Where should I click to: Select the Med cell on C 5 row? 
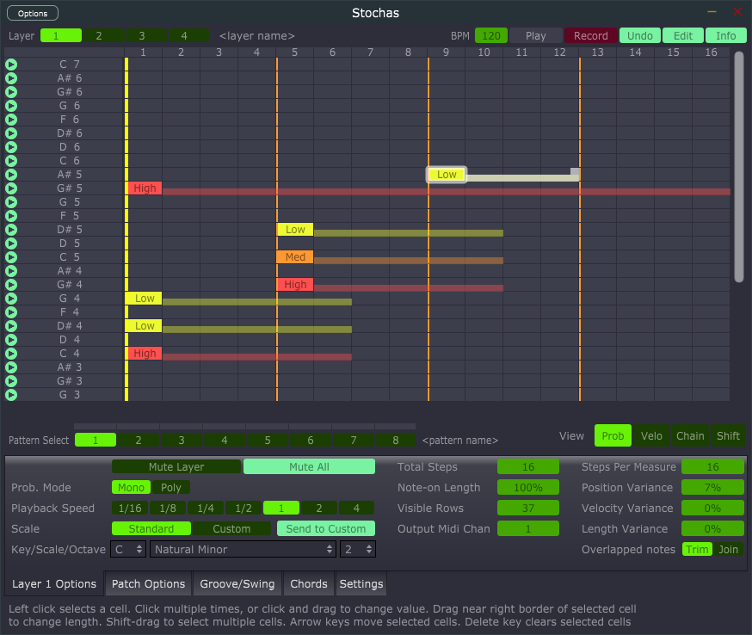pyautogui.click(x=295, y=257)
